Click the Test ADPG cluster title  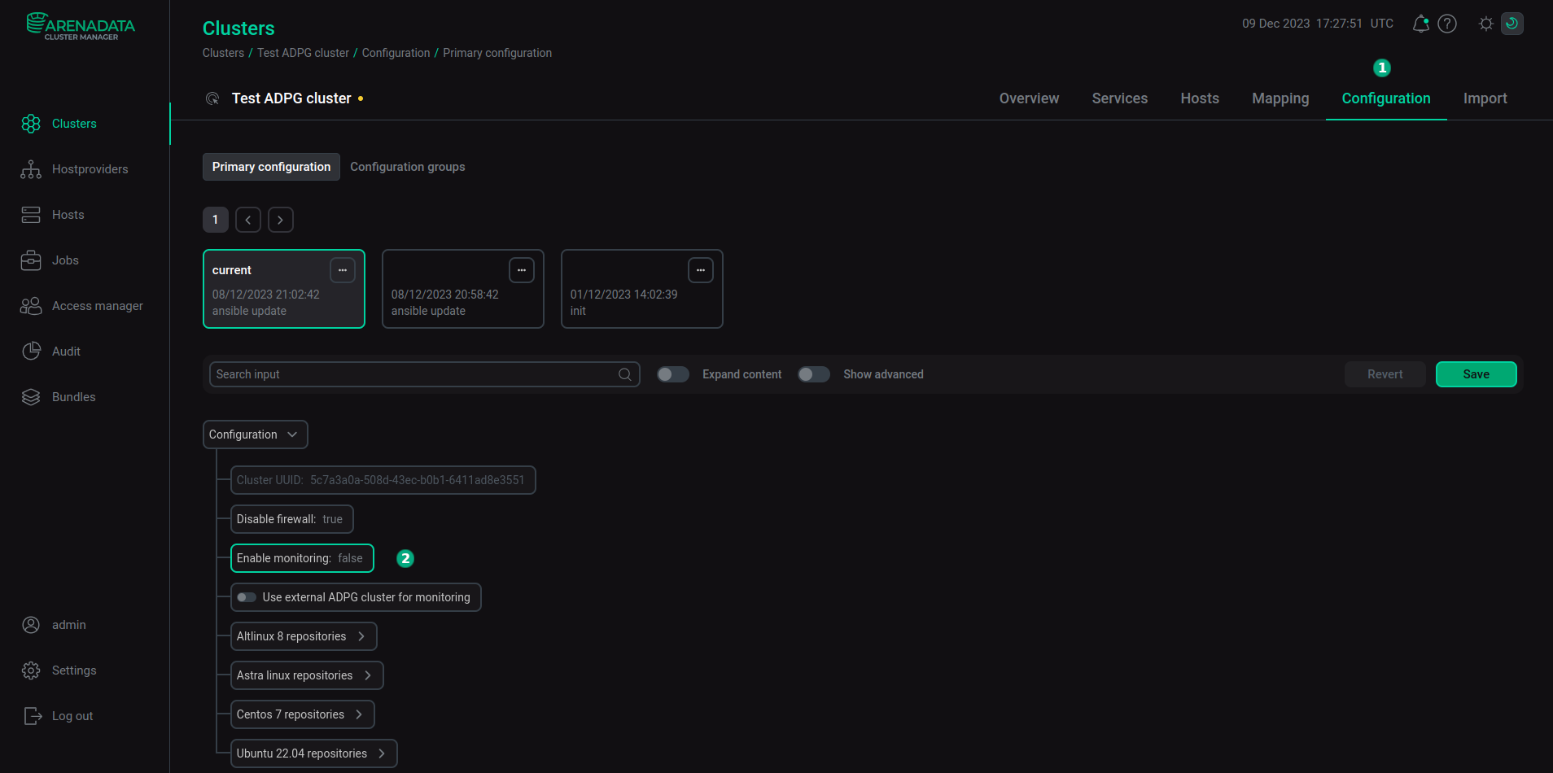click(x=291, y=98)
